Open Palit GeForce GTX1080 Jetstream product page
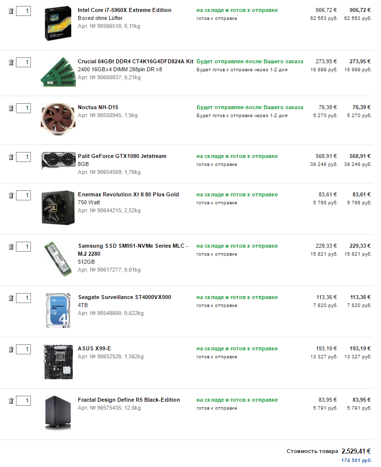381x467 pixels. [x=122, y=156]
